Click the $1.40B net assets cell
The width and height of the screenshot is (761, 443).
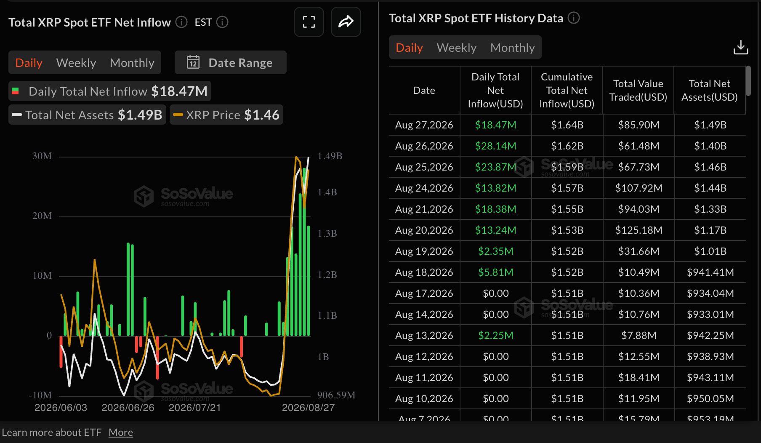[710, 146]
